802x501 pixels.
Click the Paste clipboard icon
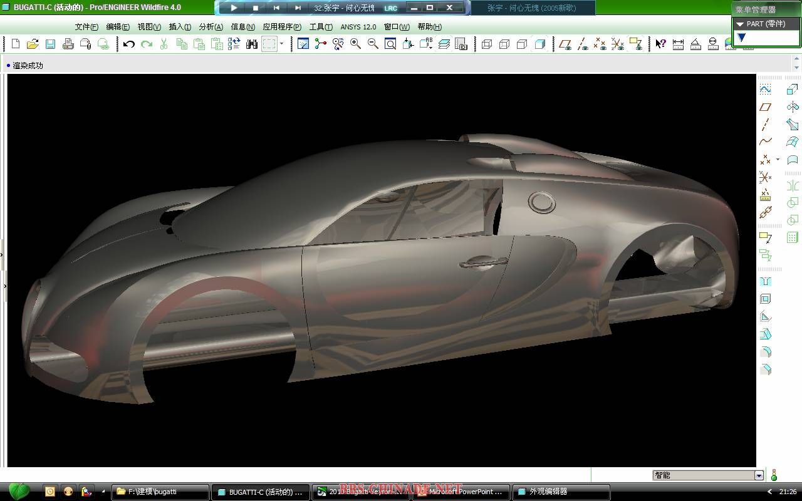[199, 44]
